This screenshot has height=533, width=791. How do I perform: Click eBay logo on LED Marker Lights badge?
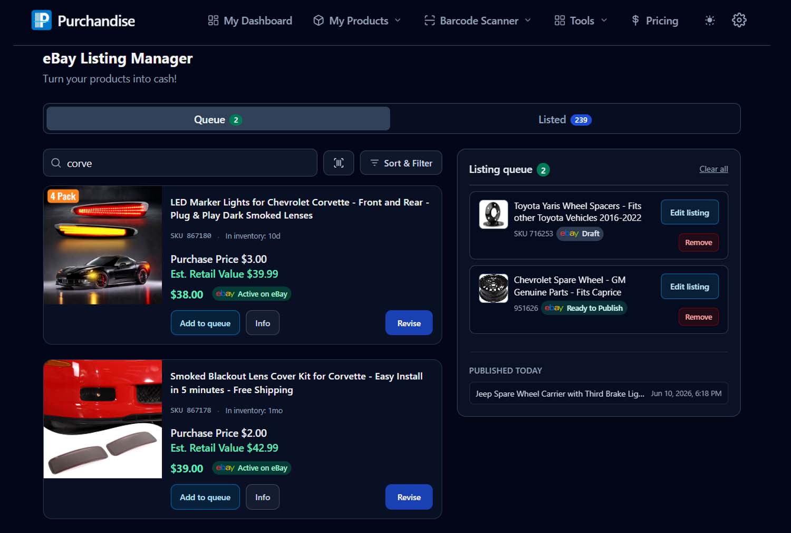click(x=225, y=294)
